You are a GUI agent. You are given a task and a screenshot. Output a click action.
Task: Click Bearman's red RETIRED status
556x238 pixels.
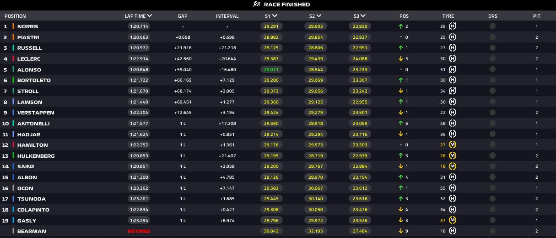[x=139, y=231]
